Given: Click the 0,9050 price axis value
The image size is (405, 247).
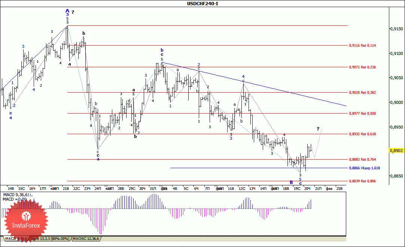Looking at the screenshot, I should (397, 78).
